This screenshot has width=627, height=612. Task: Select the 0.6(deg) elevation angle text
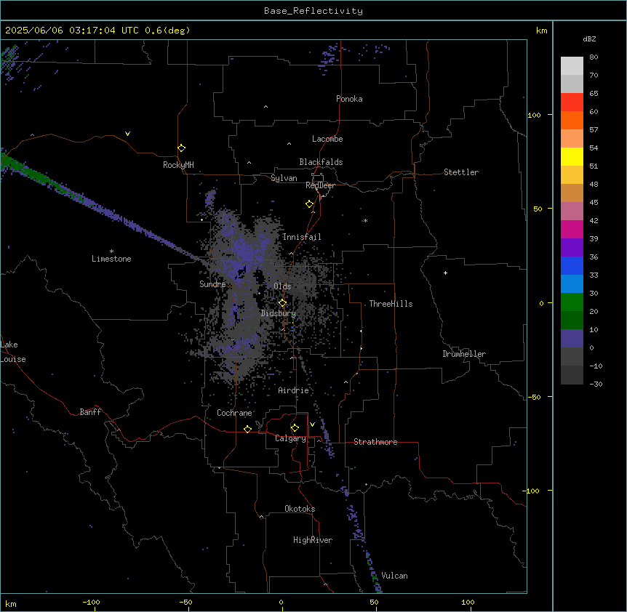click(x=167, y=31)
